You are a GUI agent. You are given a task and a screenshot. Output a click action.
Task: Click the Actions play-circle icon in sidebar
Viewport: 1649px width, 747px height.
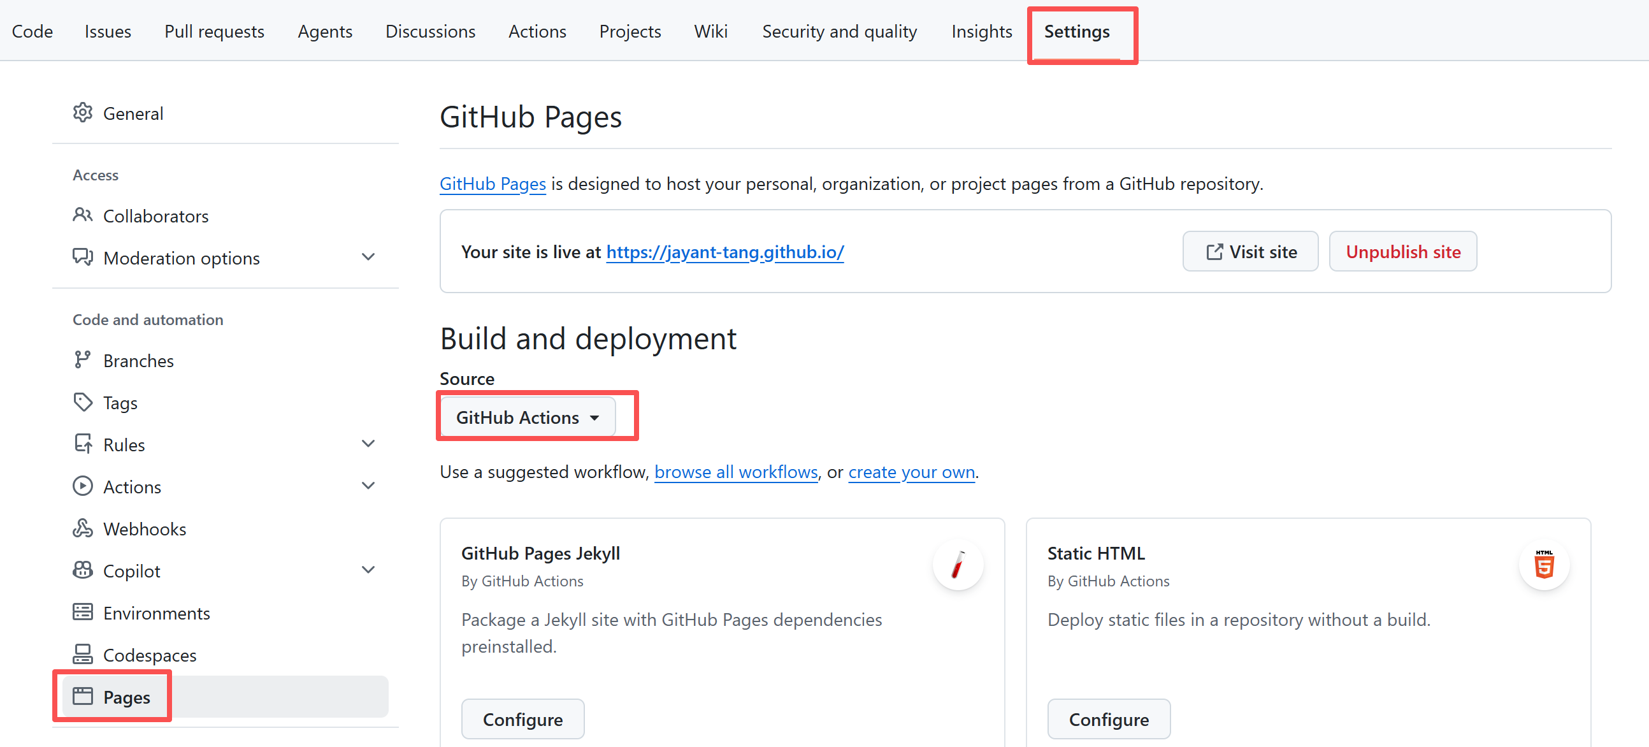(x=83, y=486)
